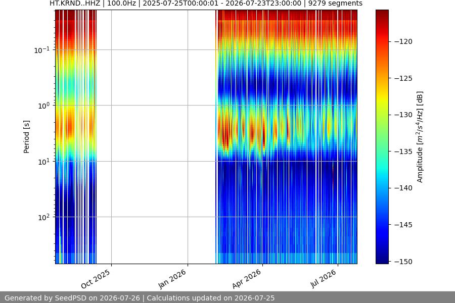This screenshot has height=303, width=455.
Task: Click the Generated by SeedPSD footer text
Action: click(140, 298)
